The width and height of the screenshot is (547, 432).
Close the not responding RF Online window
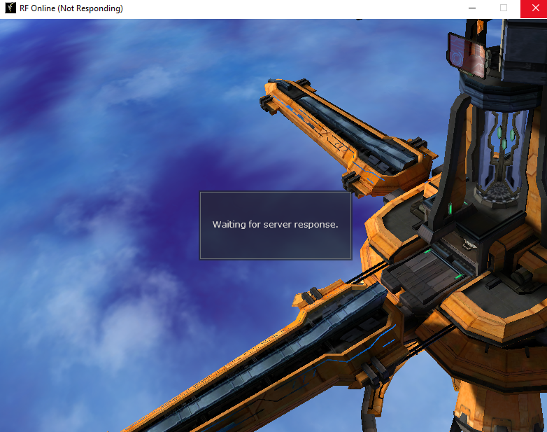point(534,8)
